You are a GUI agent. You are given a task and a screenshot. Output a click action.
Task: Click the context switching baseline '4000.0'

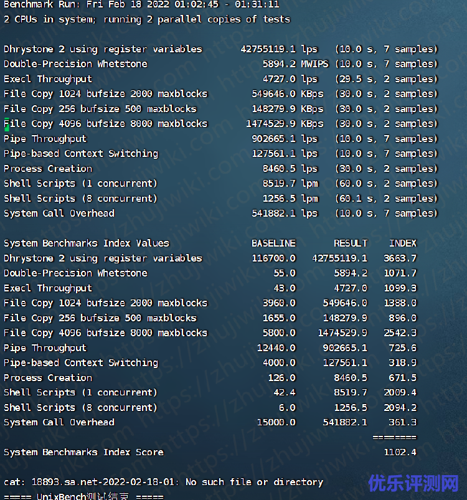click(x=279, y=363)
